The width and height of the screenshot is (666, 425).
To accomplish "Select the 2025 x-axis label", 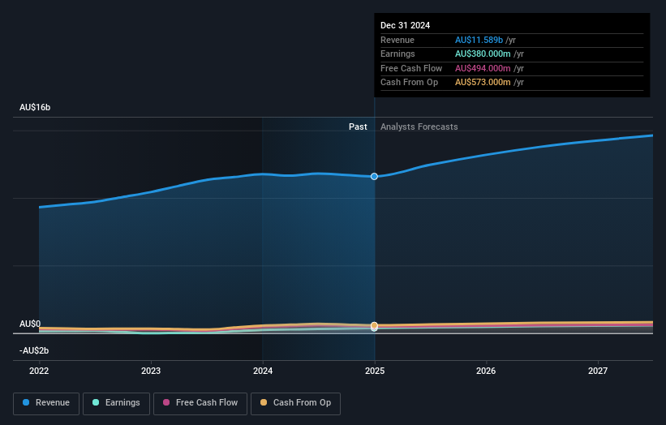I will pos(375,371).
